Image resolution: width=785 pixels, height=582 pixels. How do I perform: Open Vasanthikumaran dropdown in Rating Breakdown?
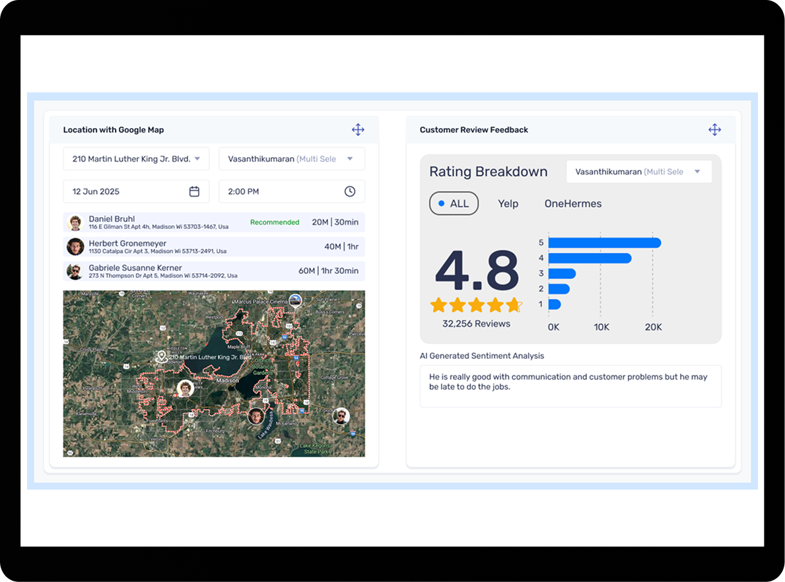click(x=638, y=172)
